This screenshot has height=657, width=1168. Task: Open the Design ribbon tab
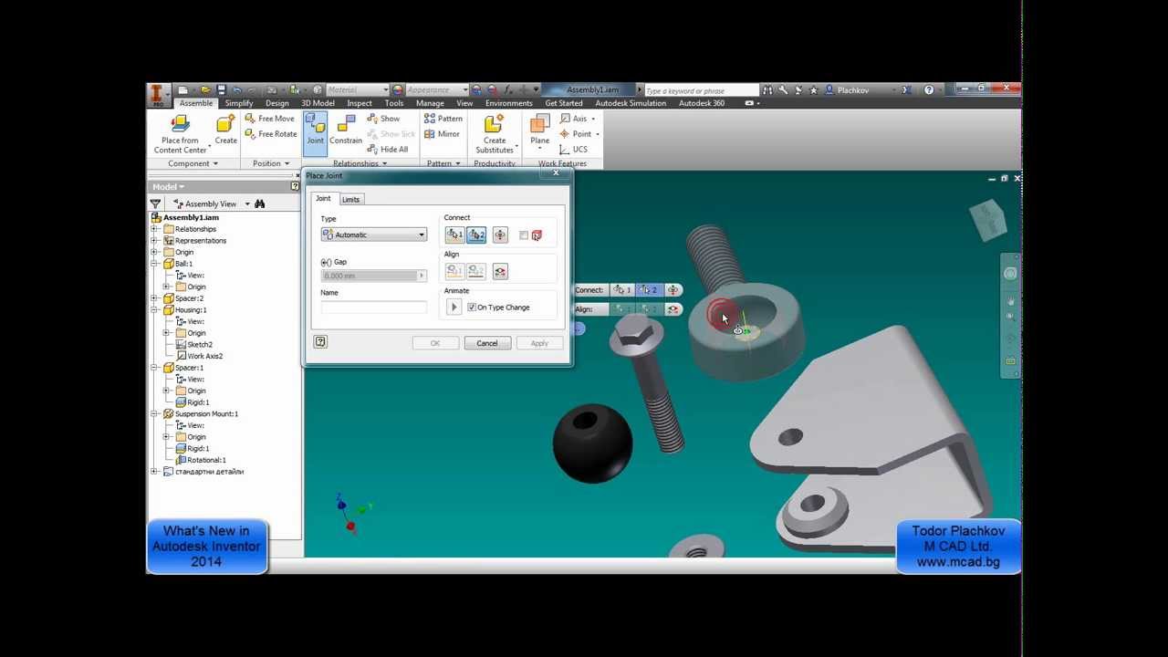pyautogui.click(x=277, y=104)
